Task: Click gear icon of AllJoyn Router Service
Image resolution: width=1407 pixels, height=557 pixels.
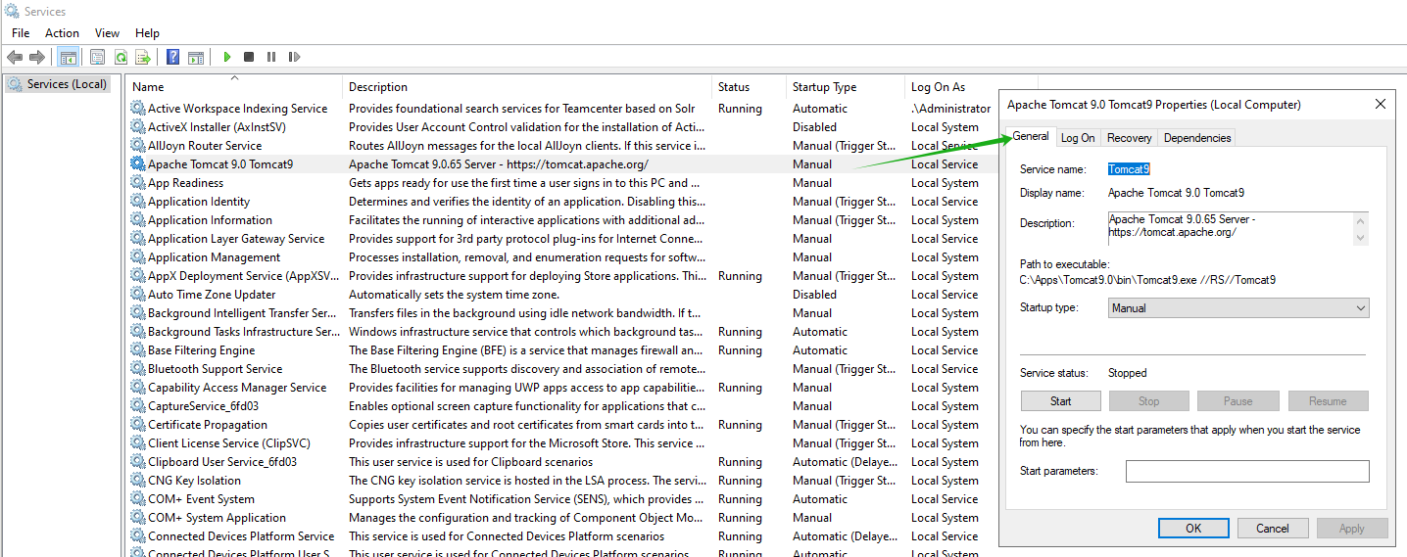Action: 138,146
